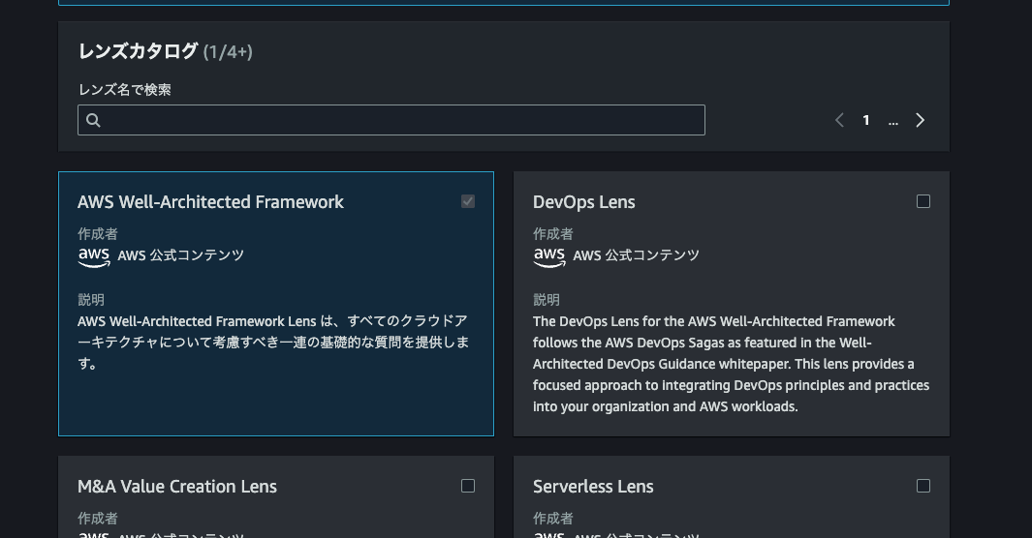Viewport: 1032px width, 538px height.
Task: Go to the previous page of lens catalog
Action: (839, 120)
